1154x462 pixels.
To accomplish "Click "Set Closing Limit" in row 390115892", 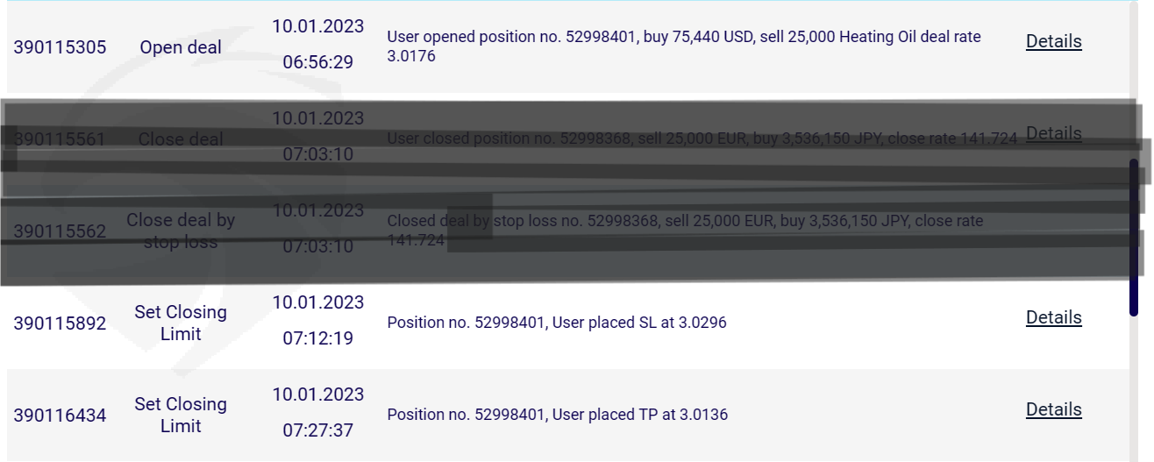I will (x=181, y=323).
